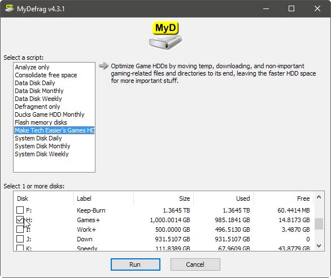Enable the I: Work+ disk checkbox

(20, 229)
